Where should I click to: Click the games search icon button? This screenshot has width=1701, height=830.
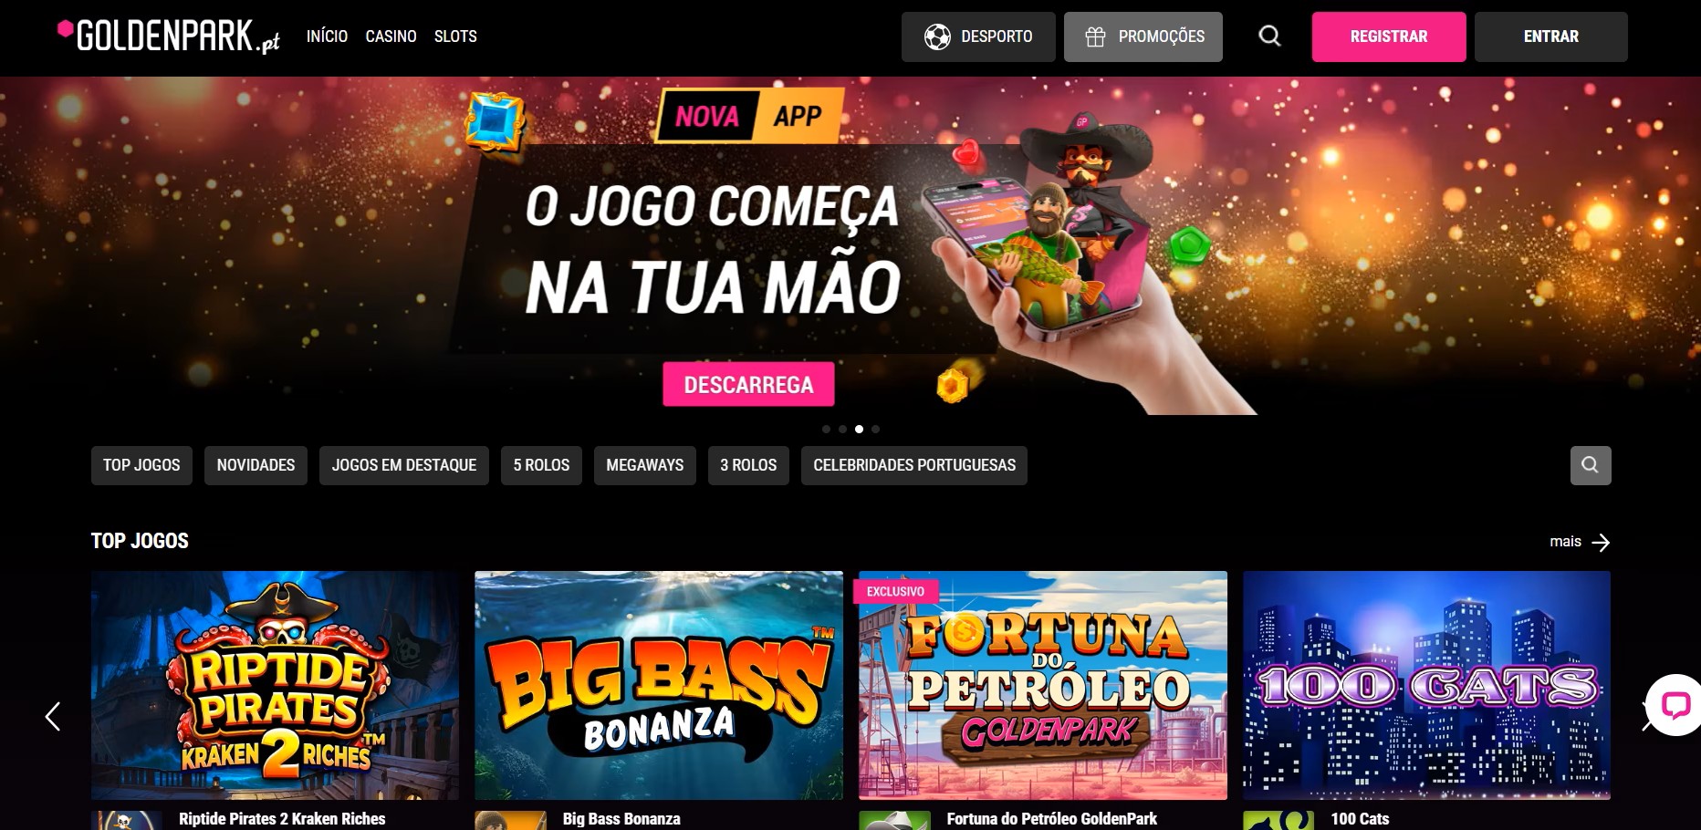(x=1590, y=465)
